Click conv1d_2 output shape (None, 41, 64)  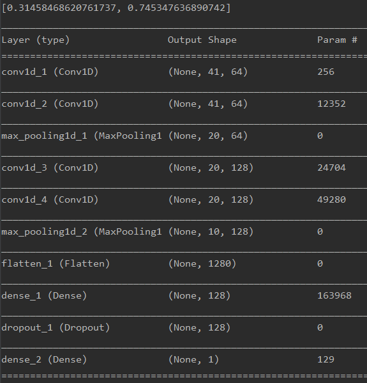208,104
